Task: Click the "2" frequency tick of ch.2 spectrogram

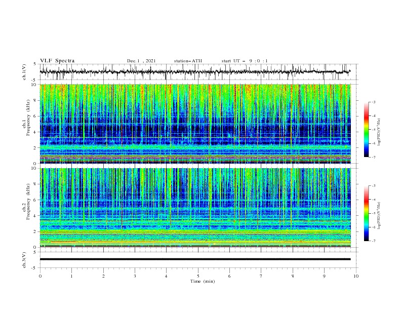Action: click(35, 231)
